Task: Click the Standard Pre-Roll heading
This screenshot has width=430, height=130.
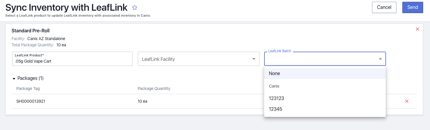Action: coord(30,31)
